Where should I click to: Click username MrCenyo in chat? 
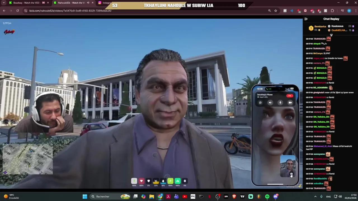(x=318, y=53)
